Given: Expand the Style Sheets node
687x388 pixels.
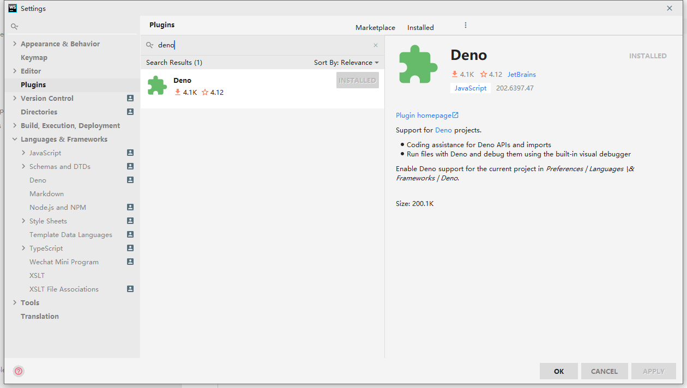Looking at the screenshot, I should (x=23, y=221).
